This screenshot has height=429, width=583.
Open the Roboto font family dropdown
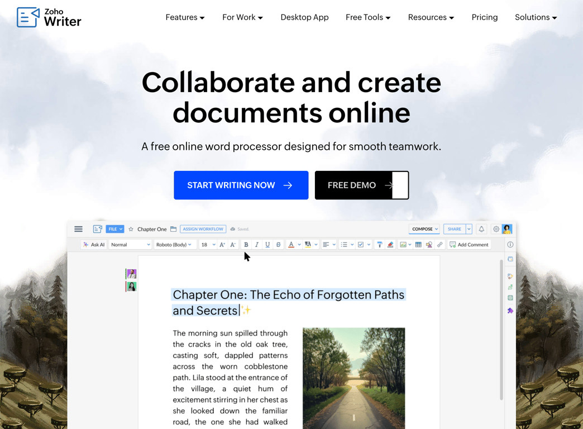click(175, 244)
